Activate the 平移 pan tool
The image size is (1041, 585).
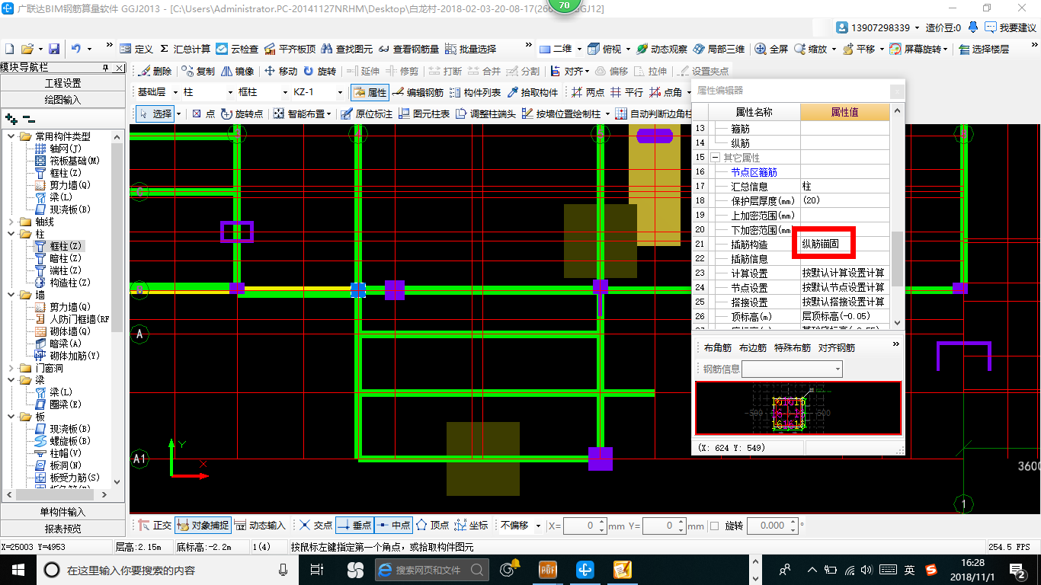860,49
